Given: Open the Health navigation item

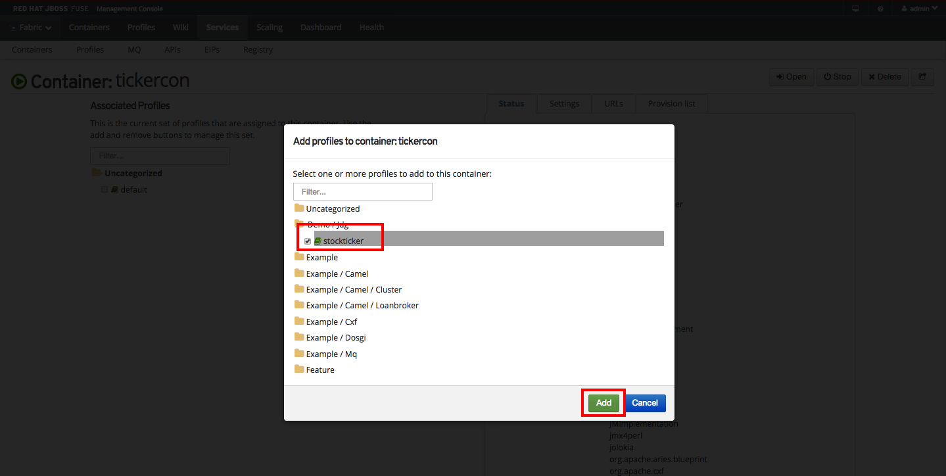Looking at the screenshot, I should [371, 28].
